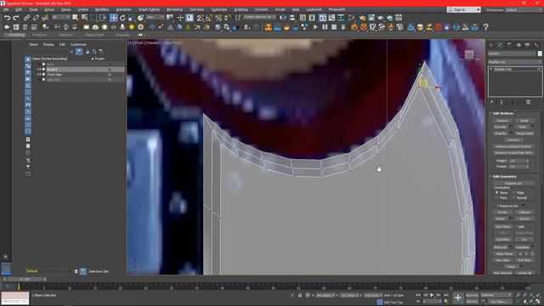Image resolution: width=544 pixels, height=306 pixels.
Task: Click the Zoom viewport navigation icon
Action: 518,295
